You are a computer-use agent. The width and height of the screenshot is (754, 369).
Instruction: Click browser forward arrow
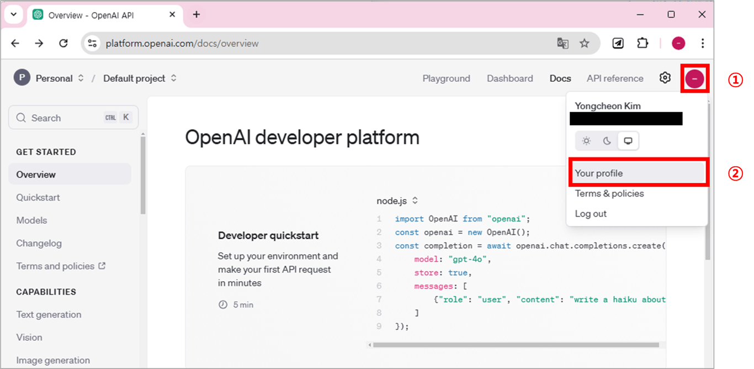(x=39, y=43)
